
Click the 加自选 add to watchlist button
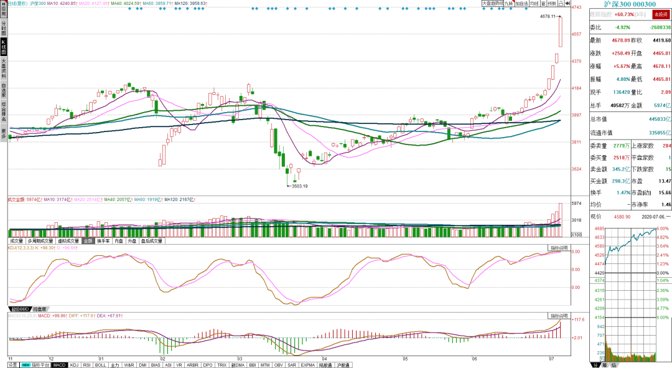521,4
